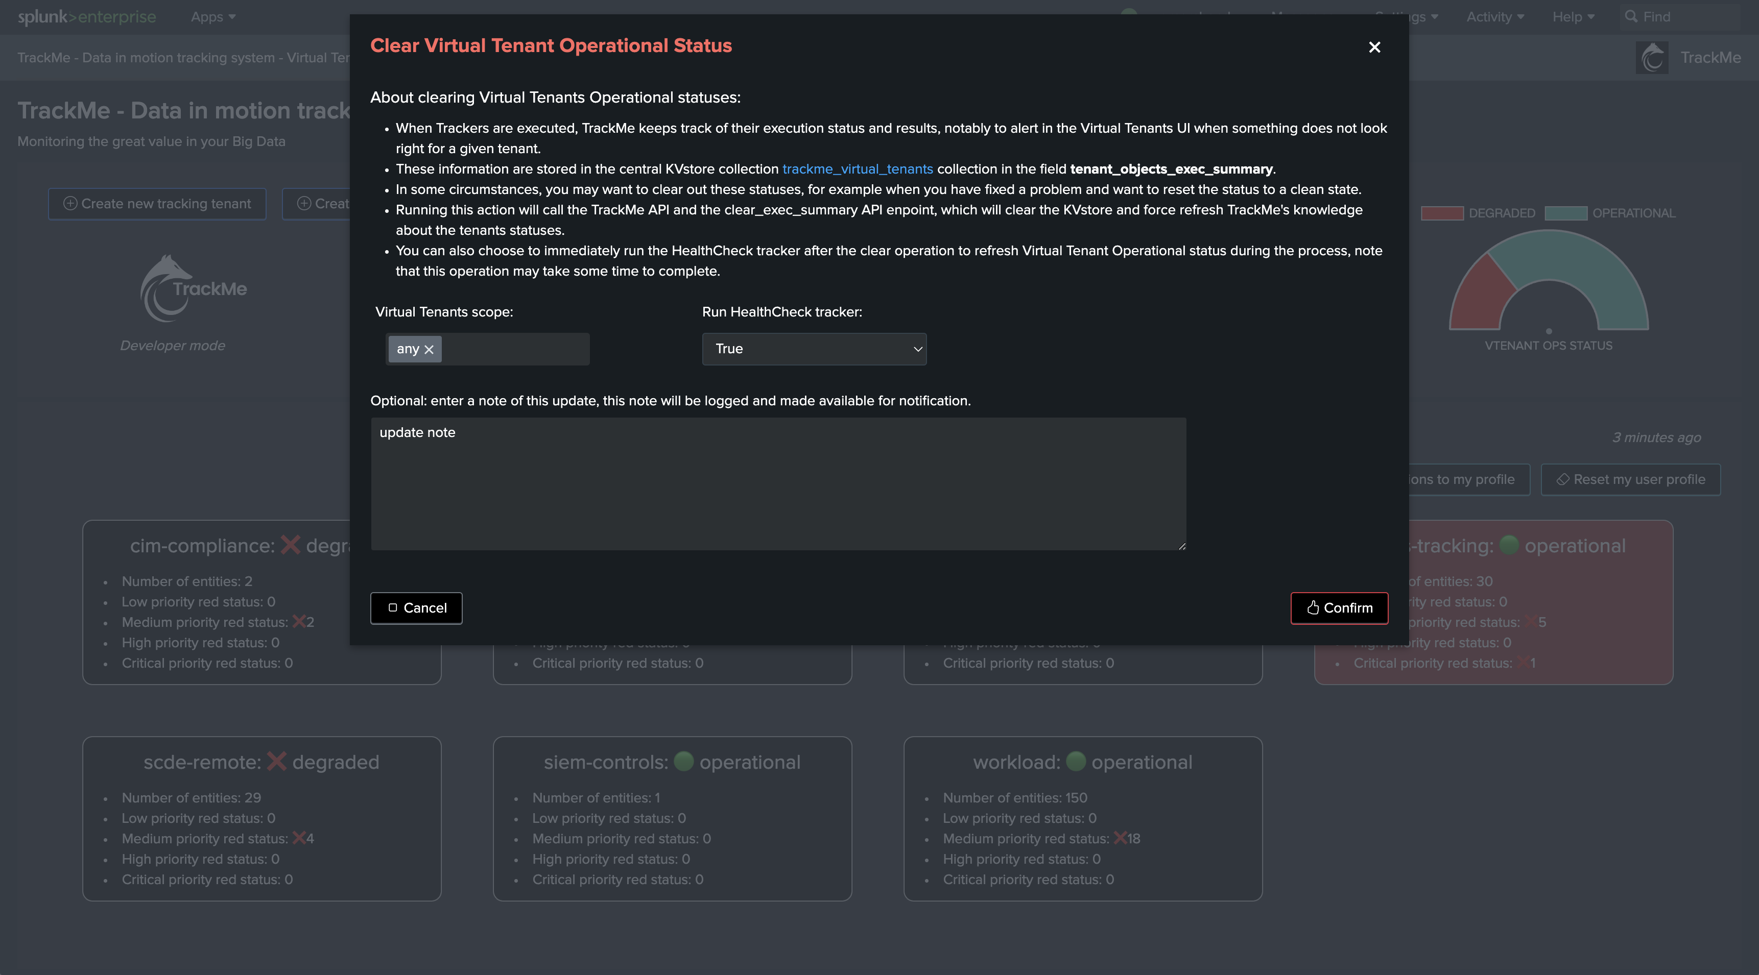Click the TrackMe Developer mode logo

pos(193,289)
